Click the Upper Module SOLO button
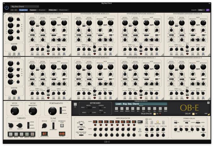214x147 pixels. (x=14, y=54)
